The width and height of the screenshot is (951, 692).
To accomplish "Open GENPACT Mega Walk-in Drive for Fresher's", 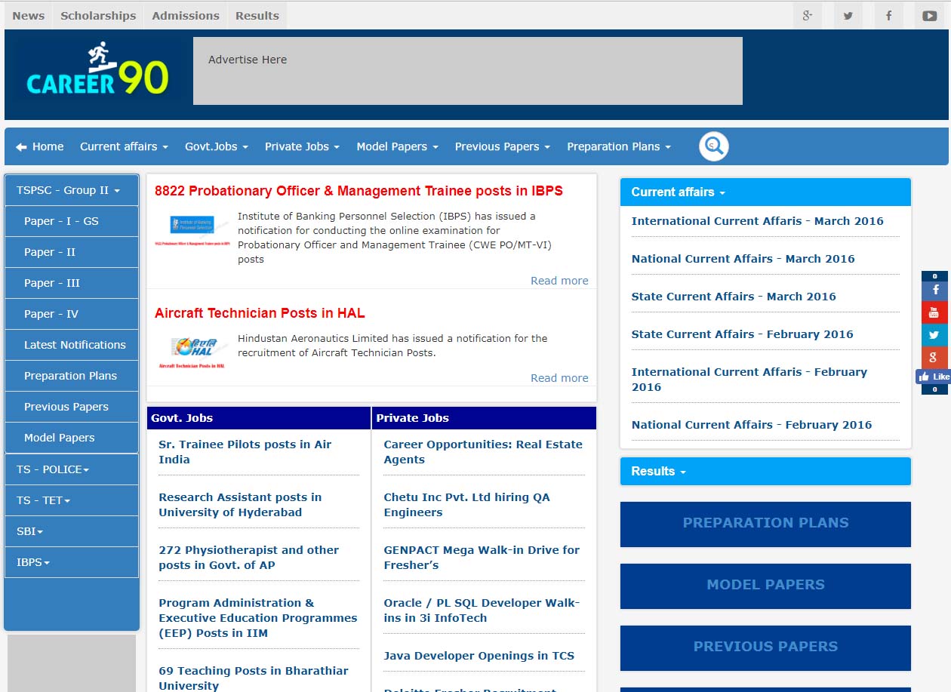I will [x=482, y=558].
